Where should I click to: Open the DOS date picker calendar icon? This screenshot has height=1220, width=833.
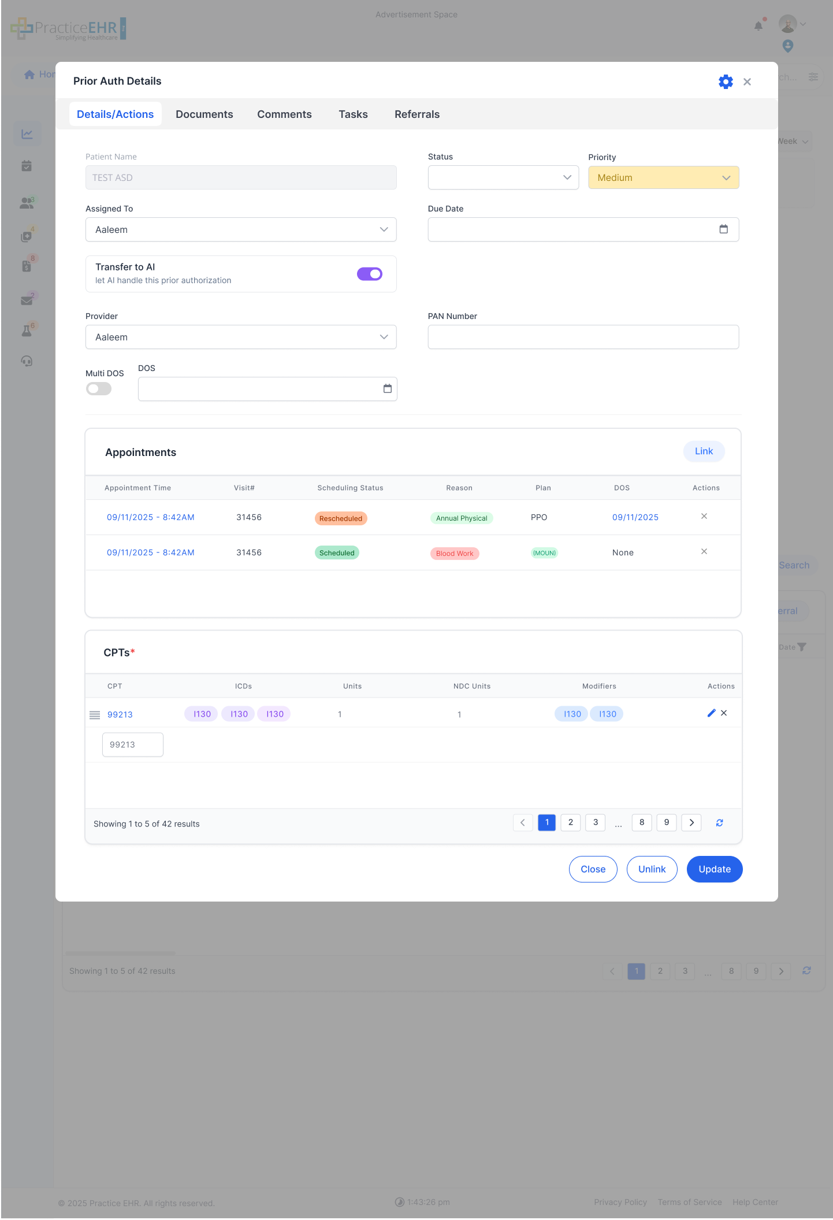[x=387, y=389]
